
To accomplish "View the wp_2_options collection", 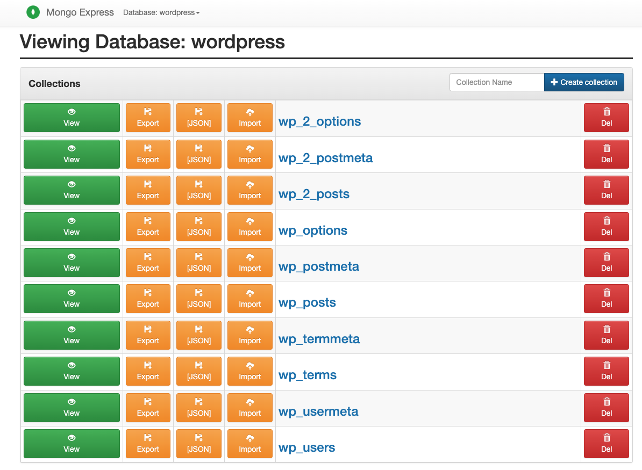I will point(72,118).
